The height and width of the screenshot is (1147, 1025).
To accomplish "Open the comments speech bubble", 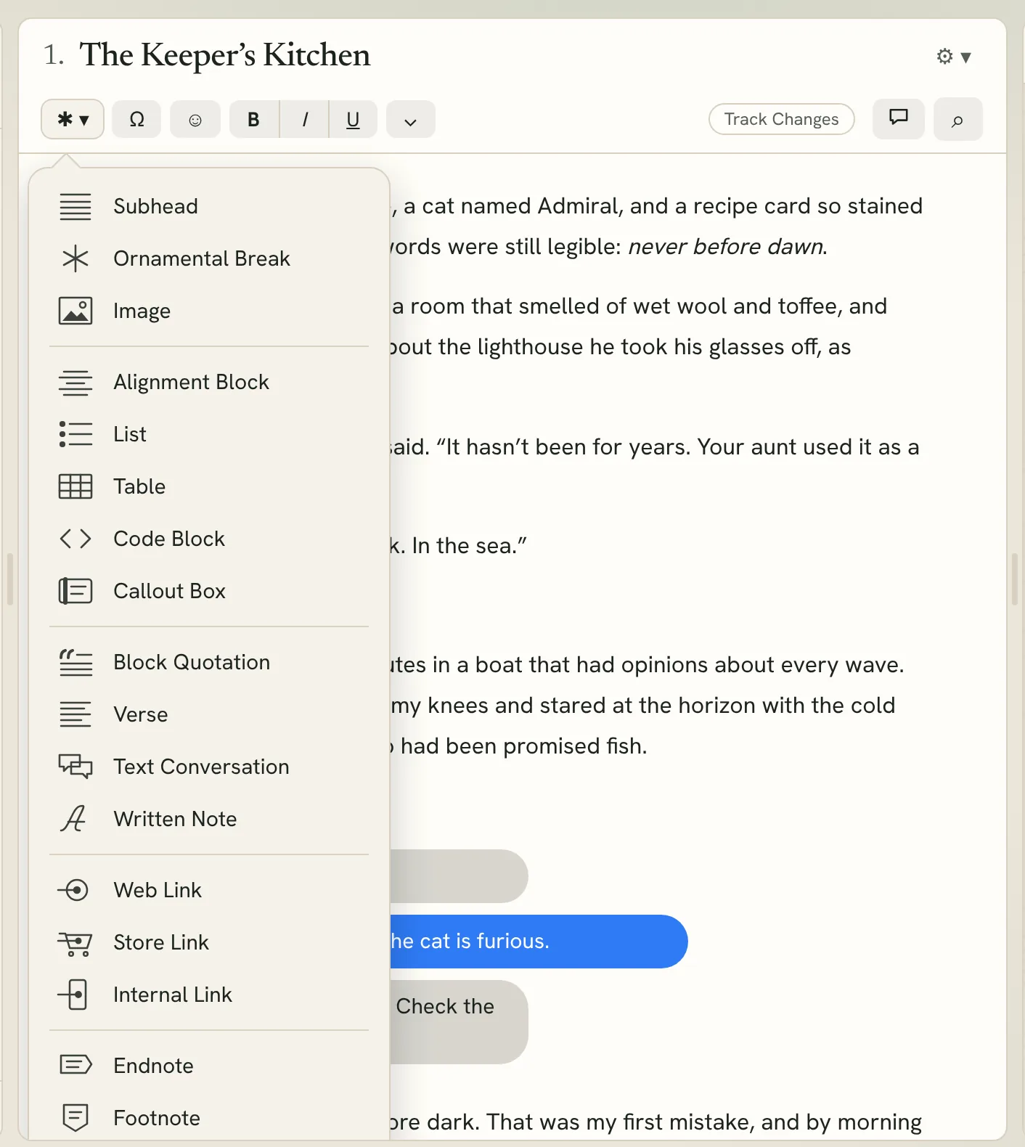I will [899, 118].
